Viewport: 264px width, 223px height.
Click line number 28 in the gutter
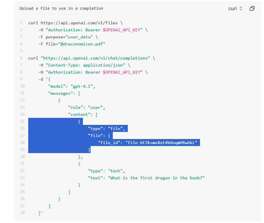(x=22, y=213)
